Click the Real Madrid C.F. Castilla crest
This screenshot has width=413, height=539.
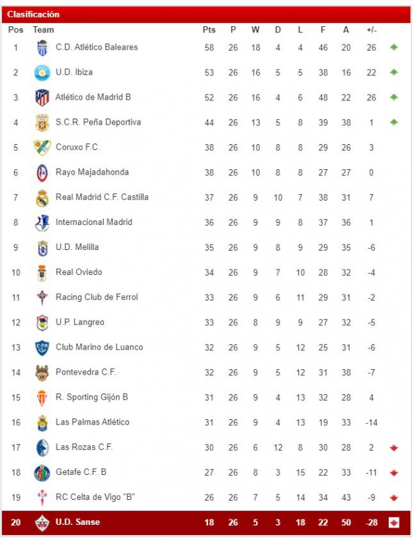pos(42,197)
